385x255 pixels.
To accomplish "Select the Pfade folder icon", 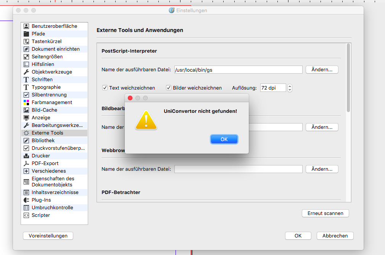I will tap(26, 34).
